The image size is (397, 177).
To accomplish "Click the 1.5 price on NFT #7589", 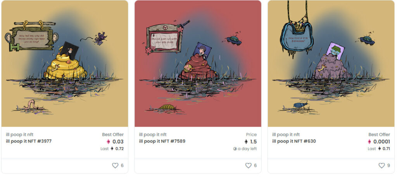I will pyautogui.click(x=253, y=142).
